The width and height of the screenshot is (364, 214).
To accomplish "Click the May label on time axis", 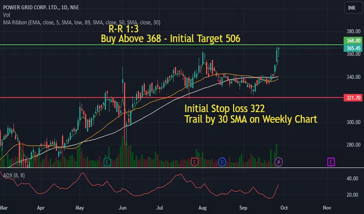I will tap(80, 208).
